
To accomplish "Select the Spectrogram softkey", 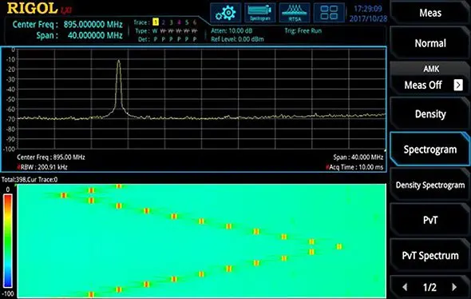I will [x=430, y=149].
